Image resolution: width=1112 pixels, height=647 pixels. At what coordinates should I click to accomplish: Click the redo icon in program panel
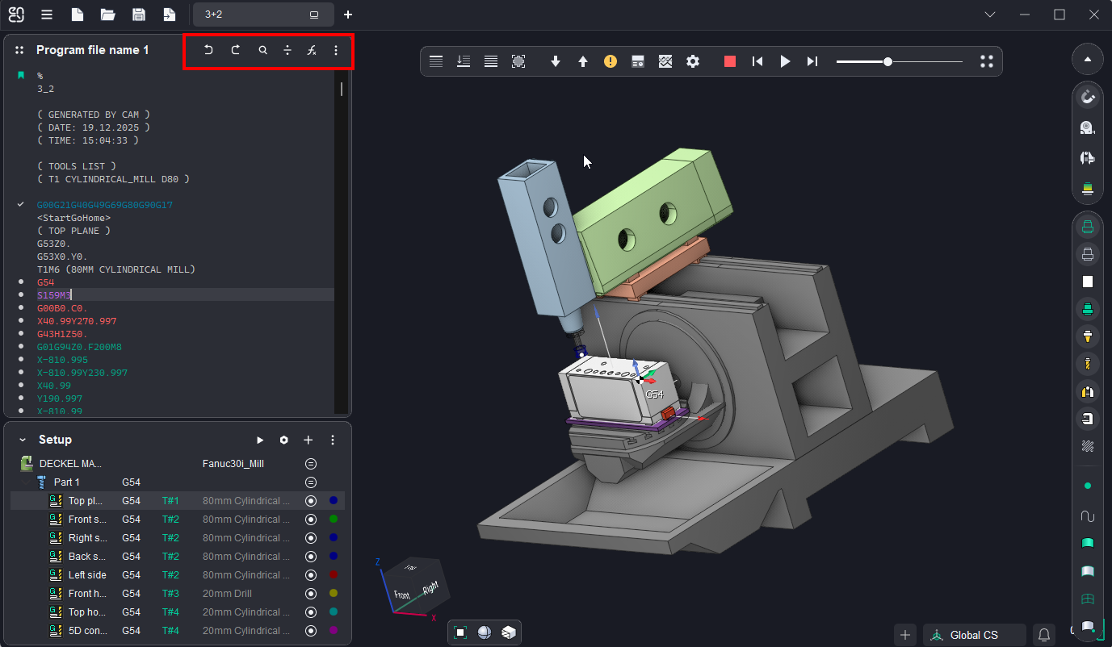click(x=236, y=50)
